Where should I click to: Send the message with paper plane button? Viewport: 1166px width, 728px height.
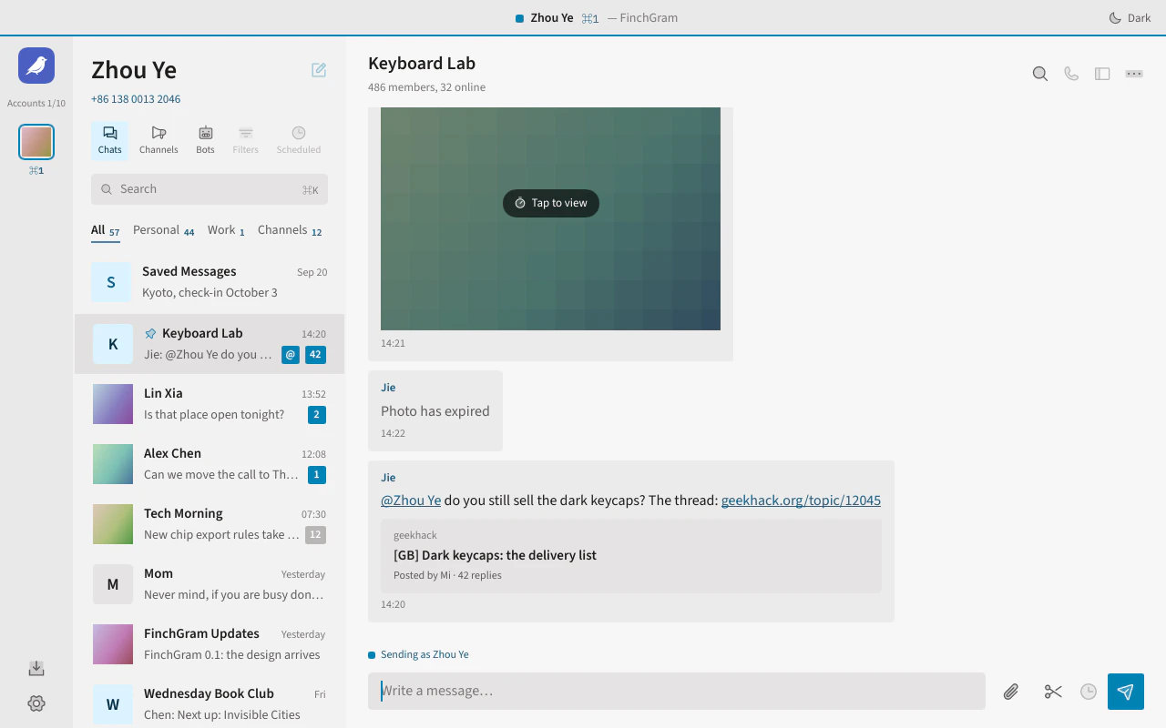click(1126, 692)
